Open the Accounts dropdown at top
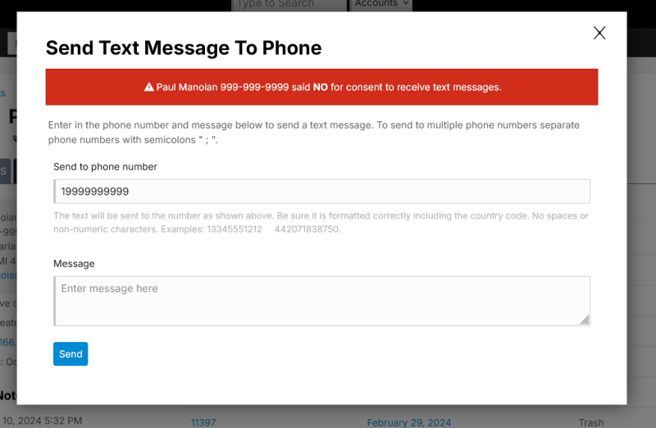The width and height of the screenshot is (656, 428). coord(381,4)
